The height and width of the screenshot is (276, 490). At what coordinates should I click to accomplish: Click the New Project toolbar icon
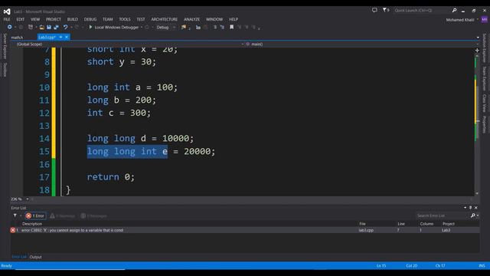[x=31, y=28]
